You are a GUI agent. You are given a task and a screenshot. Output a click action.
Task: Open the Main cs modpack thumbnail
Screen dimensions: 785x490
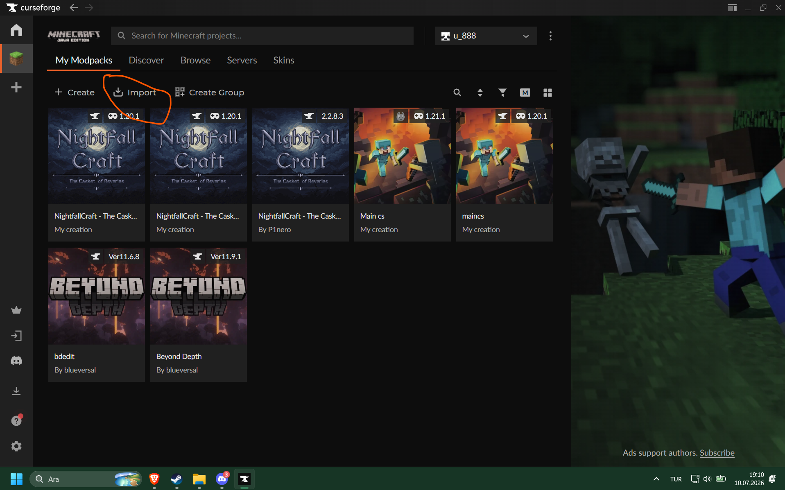[x=403, y=156]
